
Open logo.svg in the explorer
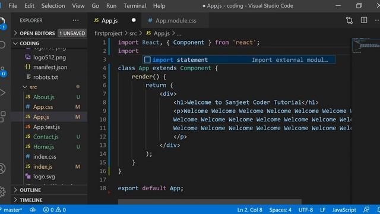(x=44, y=177)
